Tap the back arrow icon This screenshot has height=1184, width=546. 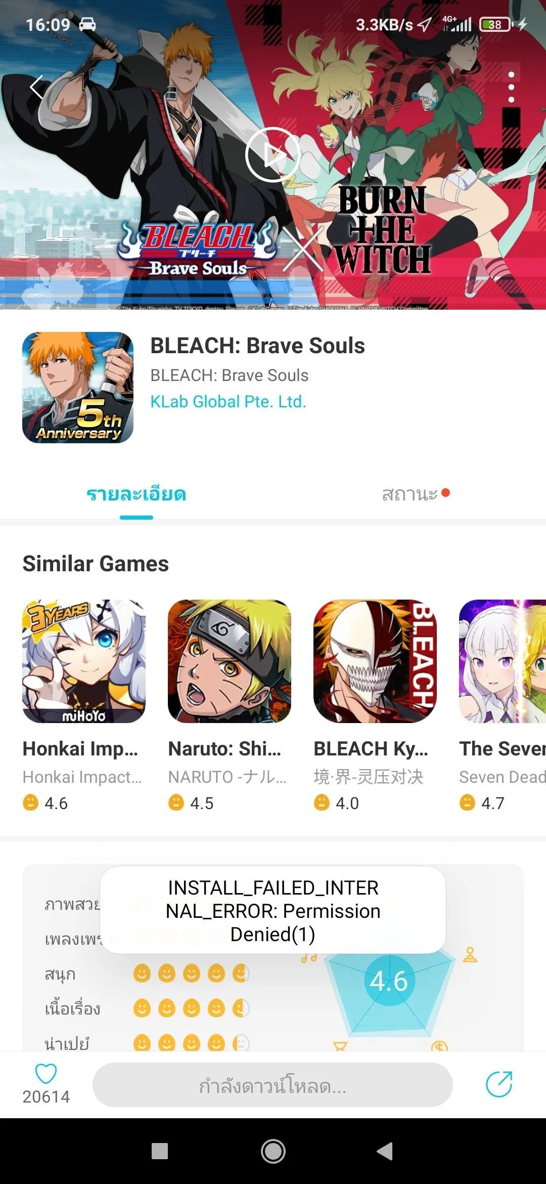(x=37, y=87)
